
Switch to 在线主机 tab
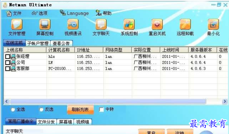point(14,43)
